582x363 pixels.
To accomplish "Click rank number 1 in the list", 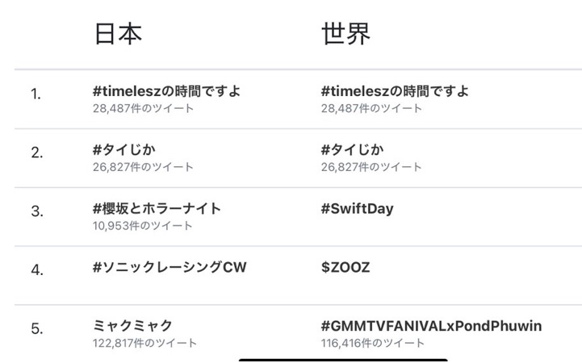I will 36,94.
